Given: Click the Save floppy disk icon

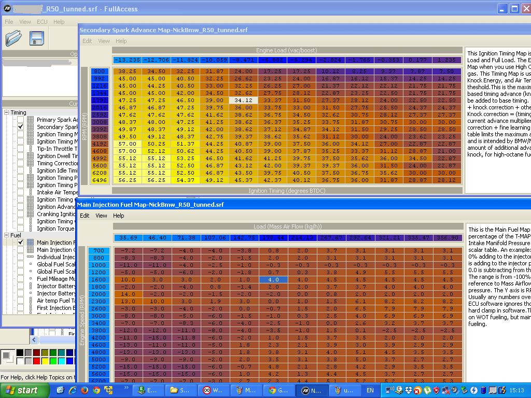Looking at the screenshot, I should 36,38.
